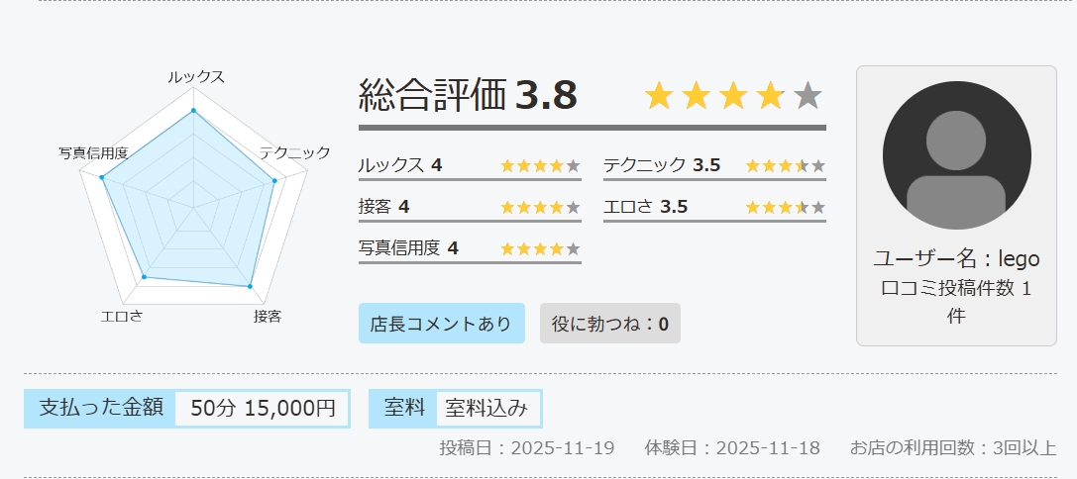Click the ルックス label on radar chart

coord(195,77)
